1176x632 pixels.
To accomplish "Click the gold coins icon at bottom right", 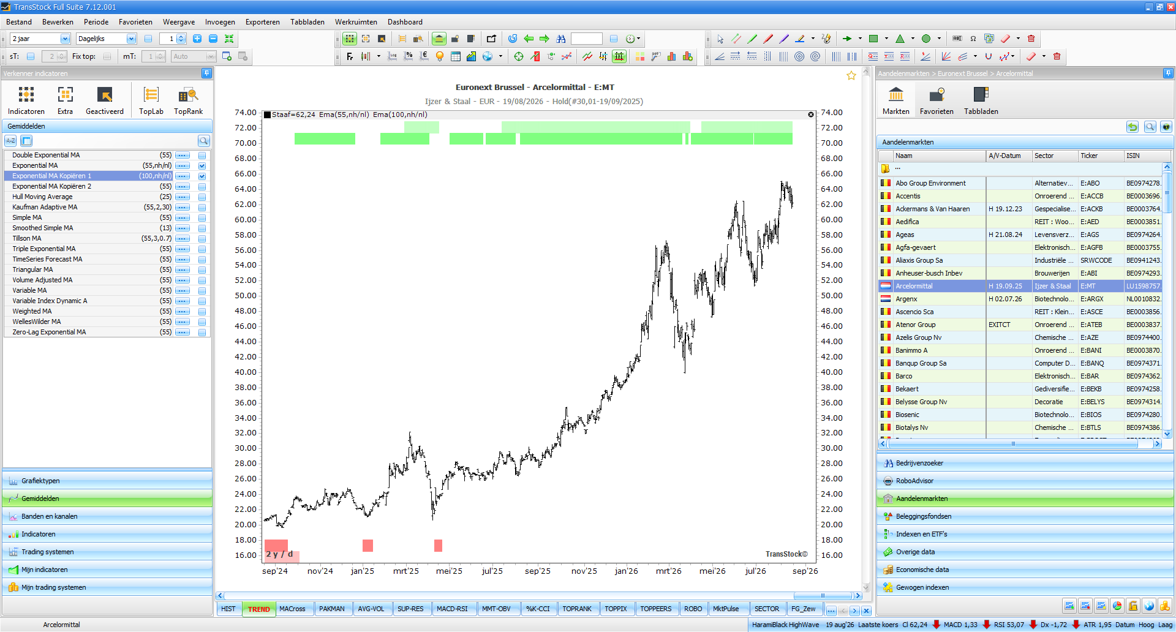I will (1165, 606).
